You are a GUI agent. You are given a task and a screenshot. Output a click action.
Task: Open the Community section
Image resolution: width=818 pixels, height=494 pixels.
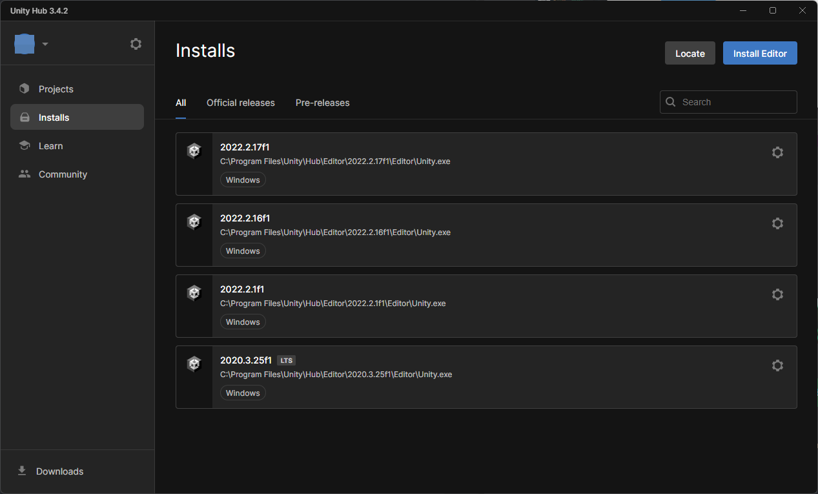tap(63, 174)
